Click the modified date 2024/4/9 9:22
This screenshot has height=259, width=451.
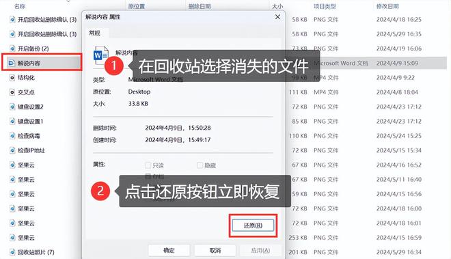396,78
